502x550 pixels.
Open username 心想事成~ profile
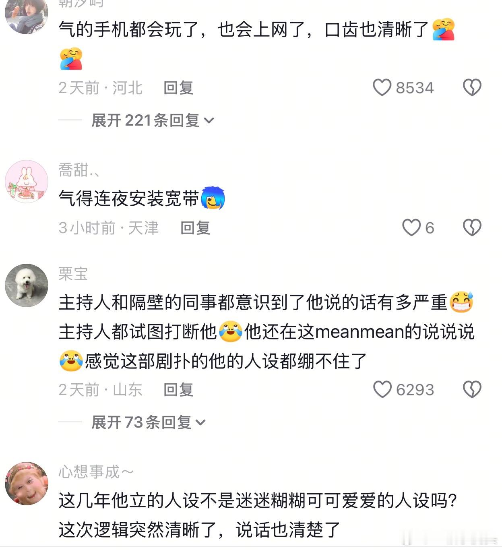point(96,471)
